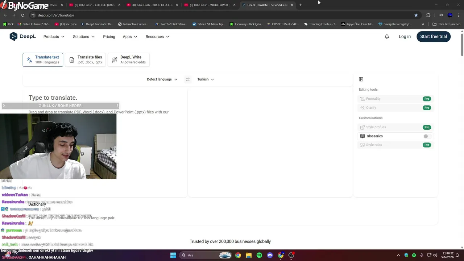
Task: Open the Turkish target language dropdown
Action: [206, 79]
